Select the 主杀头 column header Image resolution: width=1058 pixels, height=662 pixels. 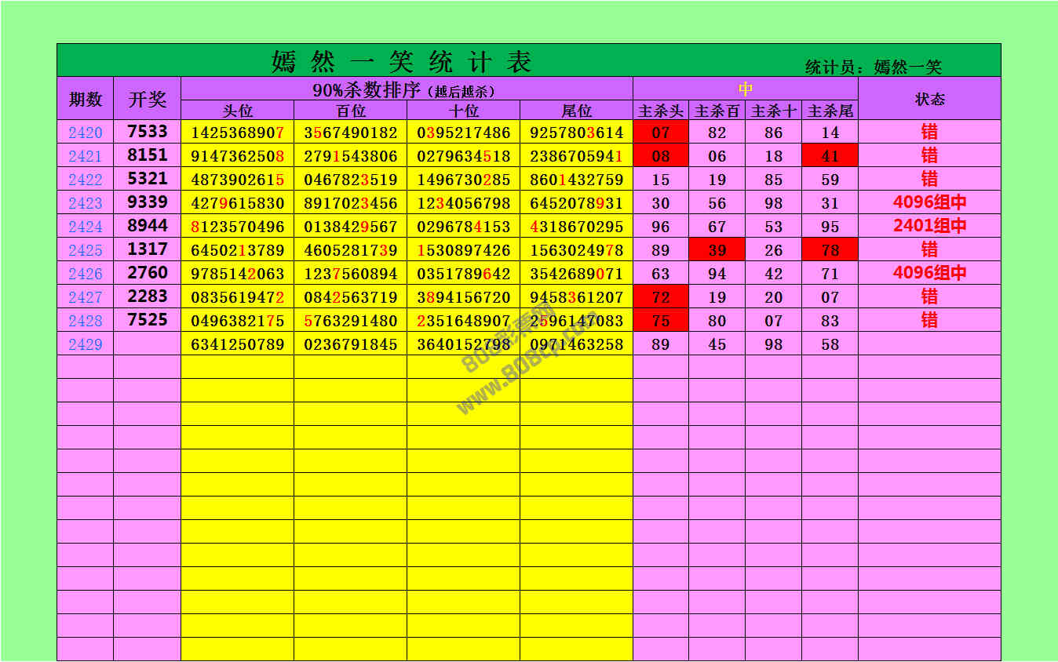(x=660, y=111)
